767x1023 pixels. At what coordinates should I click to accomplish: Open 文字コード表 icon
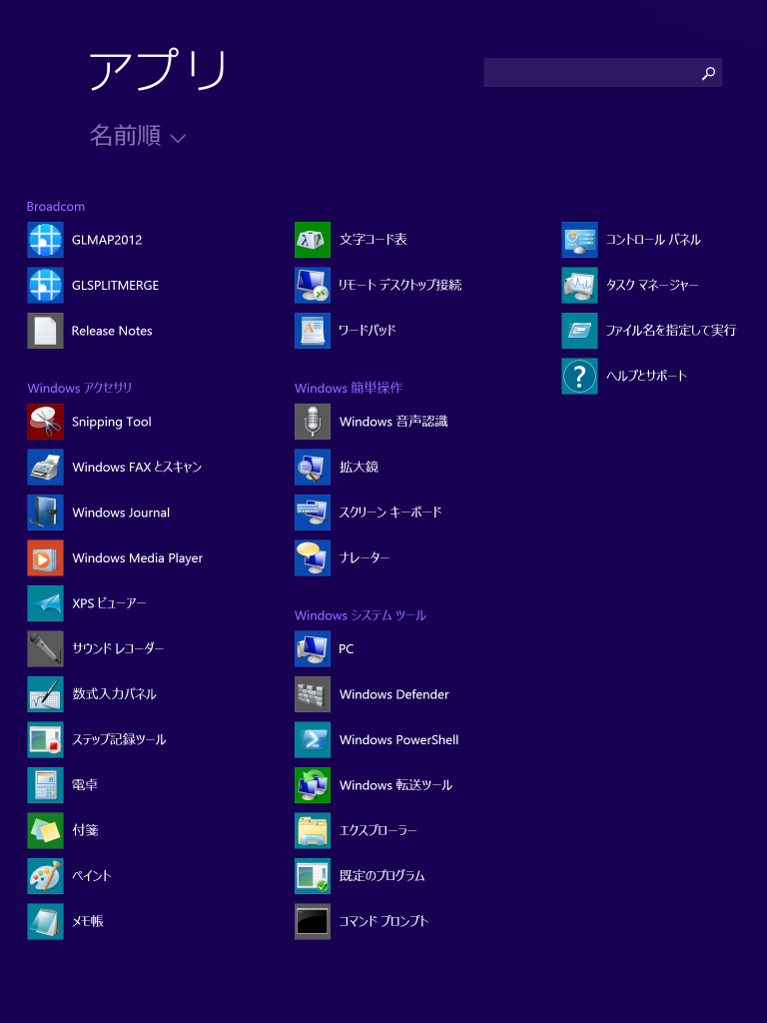[x=313, y=240]
